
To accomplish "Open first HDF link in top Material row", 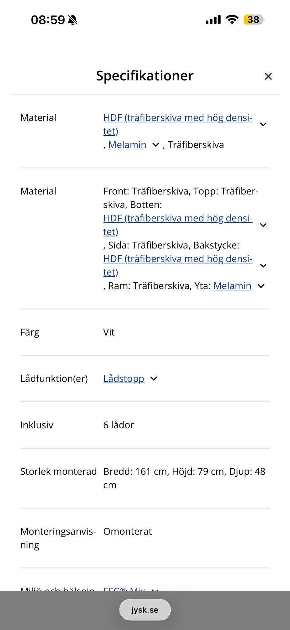I will (178, 118).
